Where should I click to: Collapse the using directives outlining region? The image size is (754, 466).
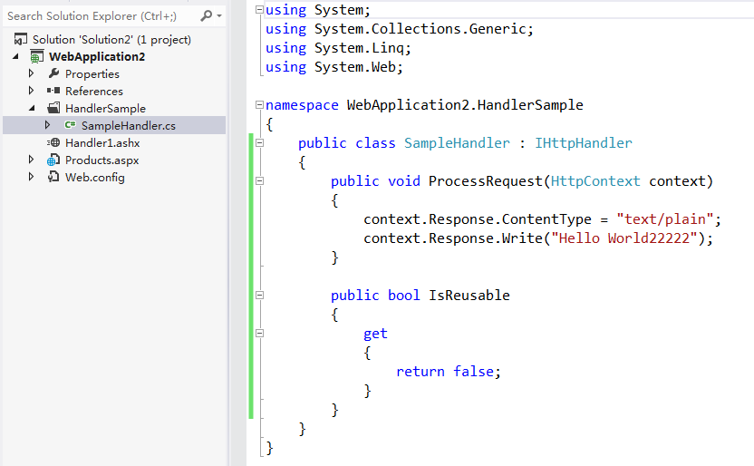(260, 9)
